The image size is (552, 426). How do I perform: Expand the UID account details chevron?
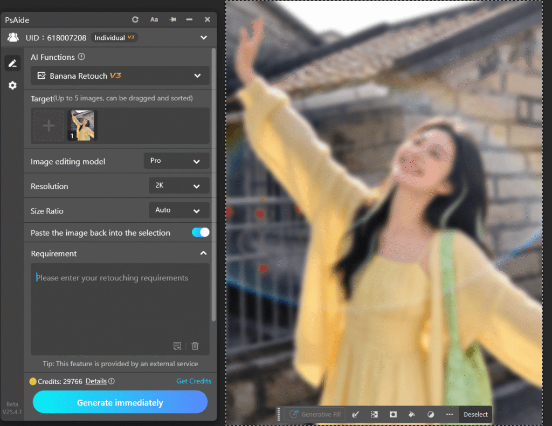[204, 37]
